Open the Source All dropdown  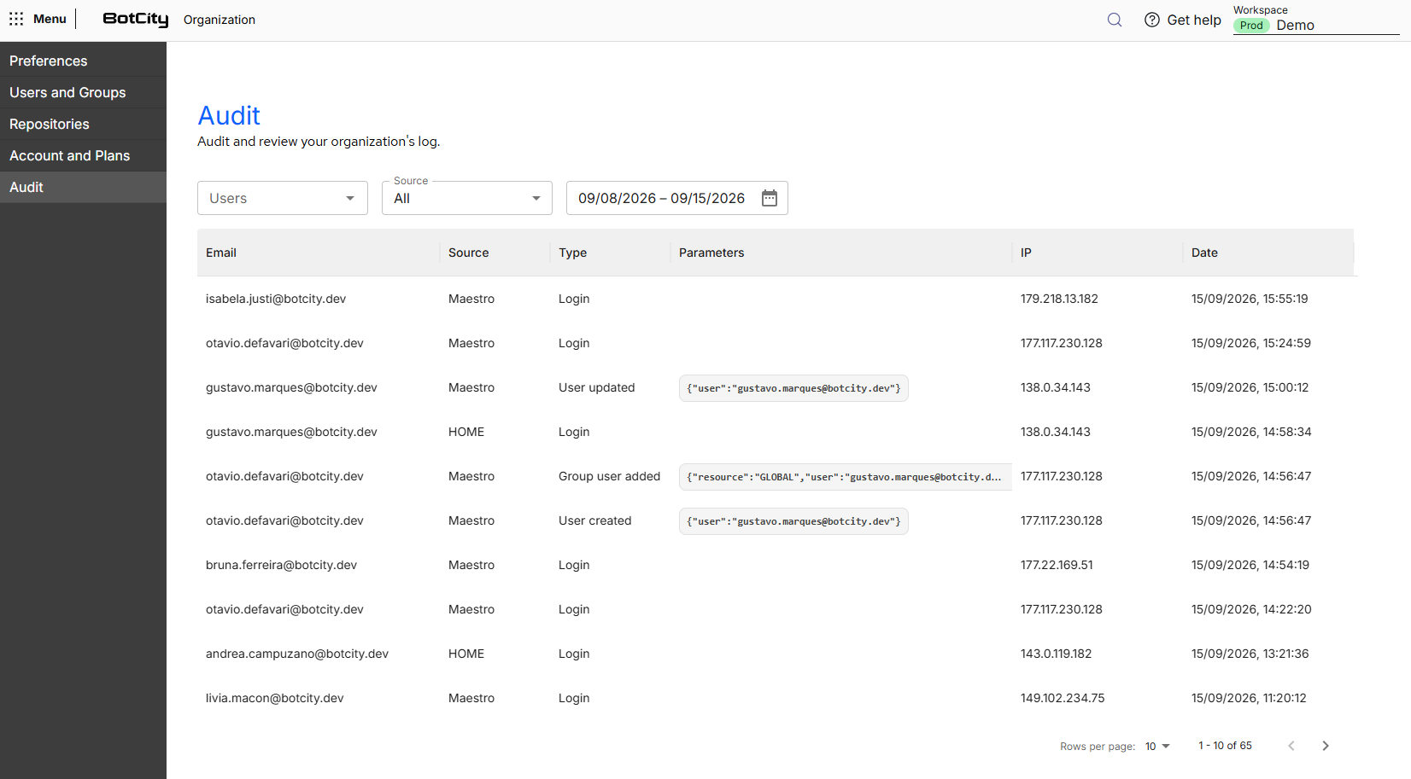(x=467, y=198)
